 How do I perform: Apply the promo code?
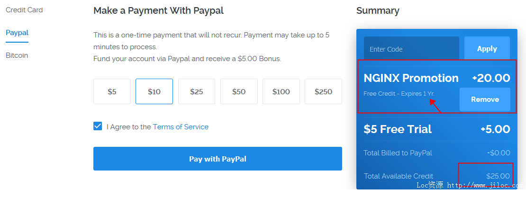[487, 49]
